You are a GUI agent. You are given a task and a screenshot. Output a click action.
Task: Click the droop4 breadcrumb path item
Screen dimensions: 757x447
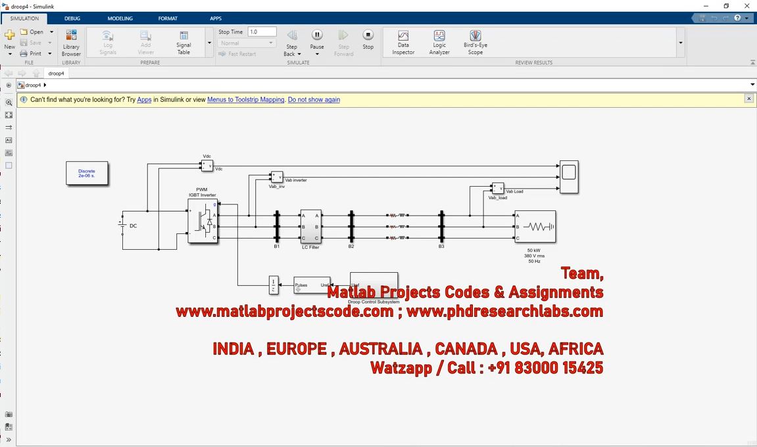point(34,85)
